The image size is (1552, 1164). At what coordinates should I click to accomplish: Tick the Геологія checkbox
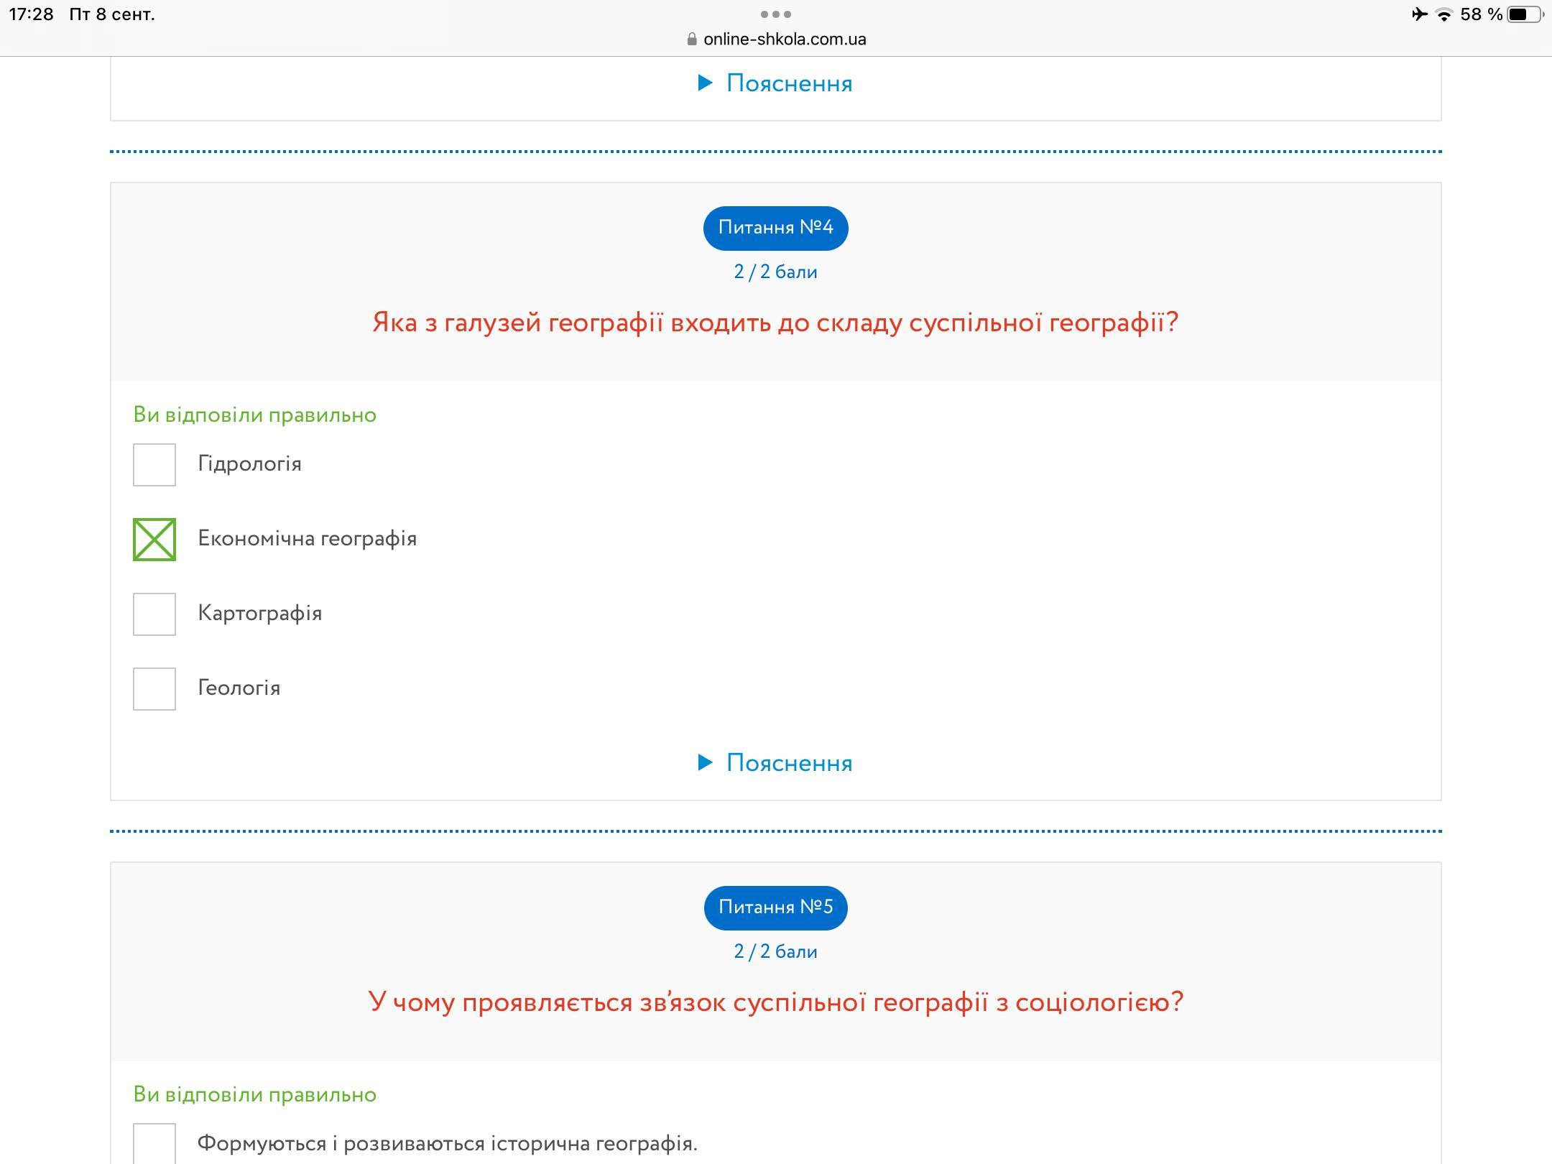tap(154, 689)
